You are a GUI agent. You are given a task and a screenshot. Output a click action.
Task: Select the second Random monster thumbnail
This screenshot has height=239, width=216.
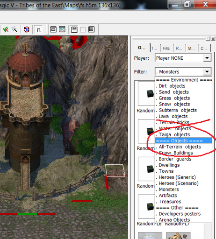coord(146,131)
